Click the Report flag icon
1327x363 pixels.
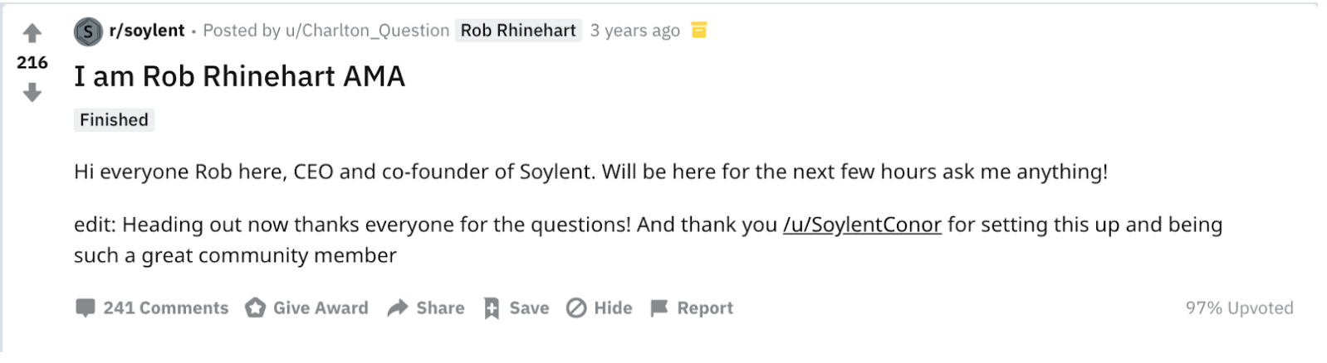[659, 308]
